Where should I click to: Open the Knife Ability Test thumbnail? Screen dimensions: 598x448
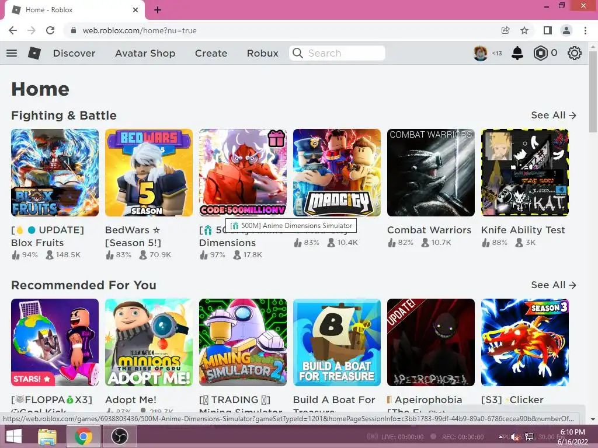point(525,173)
